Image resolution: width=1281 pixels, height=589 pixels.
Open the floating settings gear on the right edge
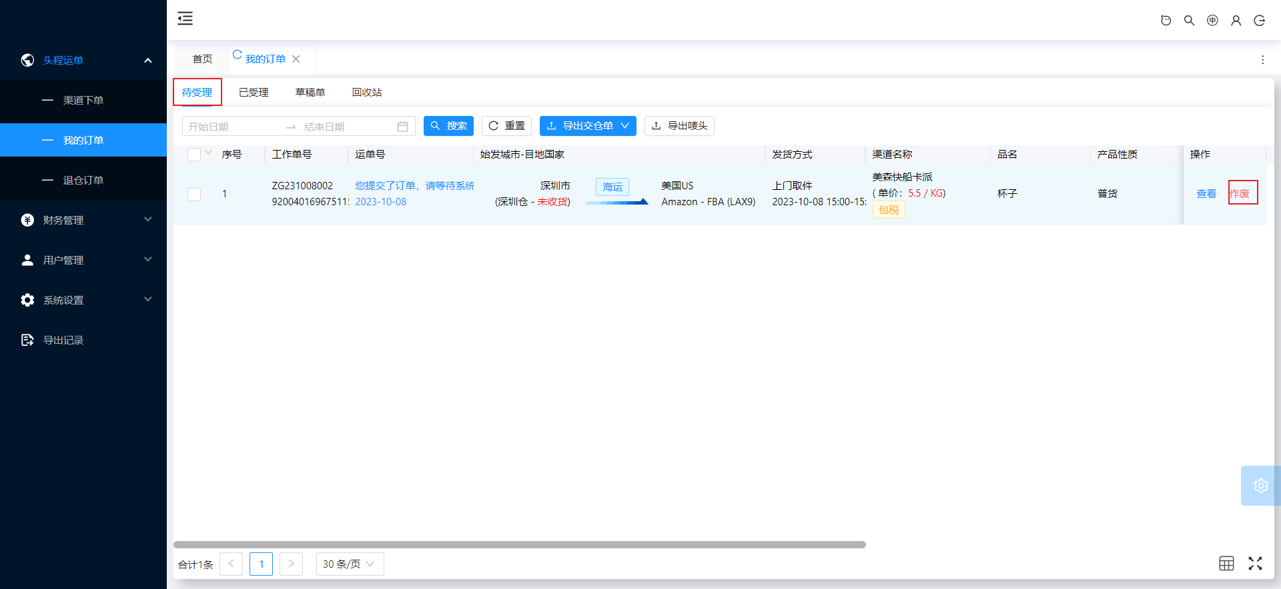click(1260, 486)
